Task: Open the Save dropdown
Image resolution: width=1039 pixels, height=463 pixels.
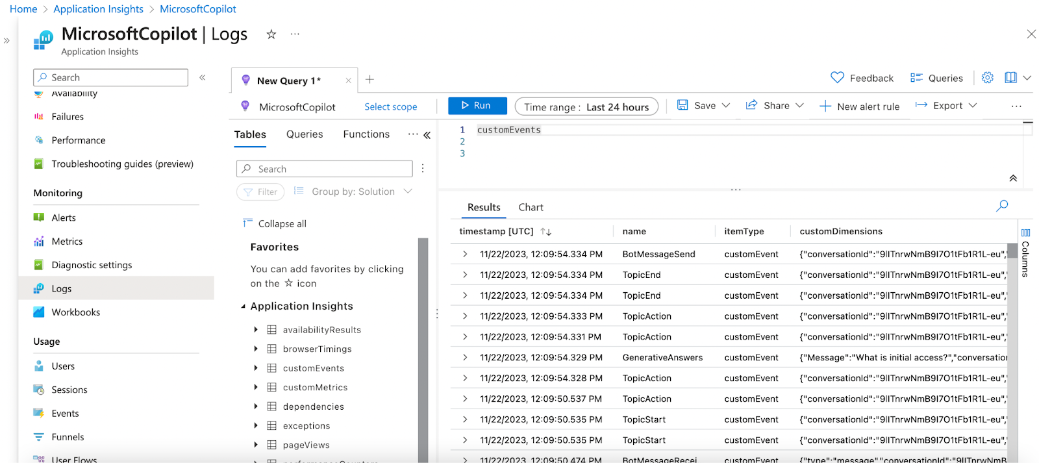Action: click(704, 105)
